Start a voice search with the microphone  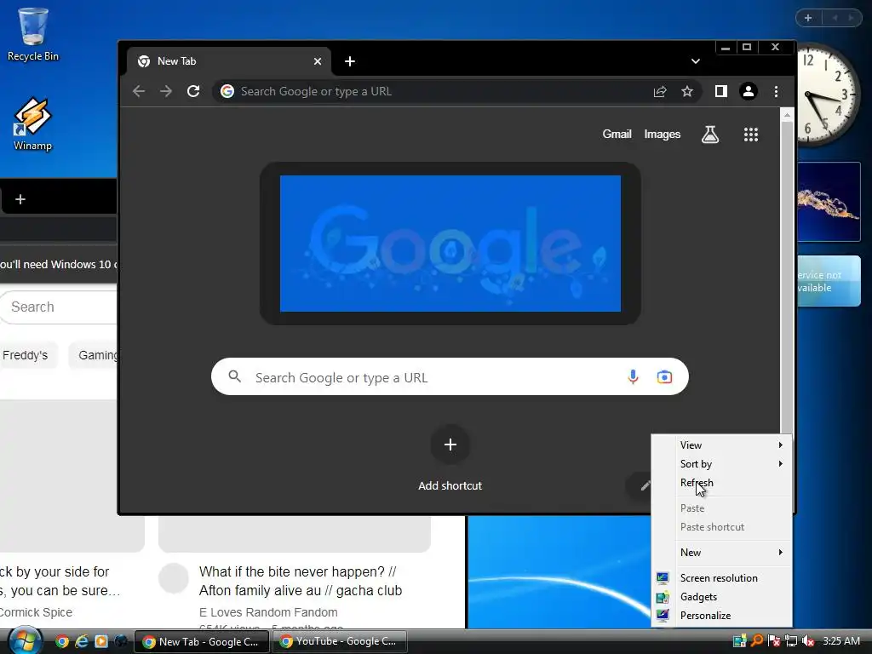[x=633, y=377]
